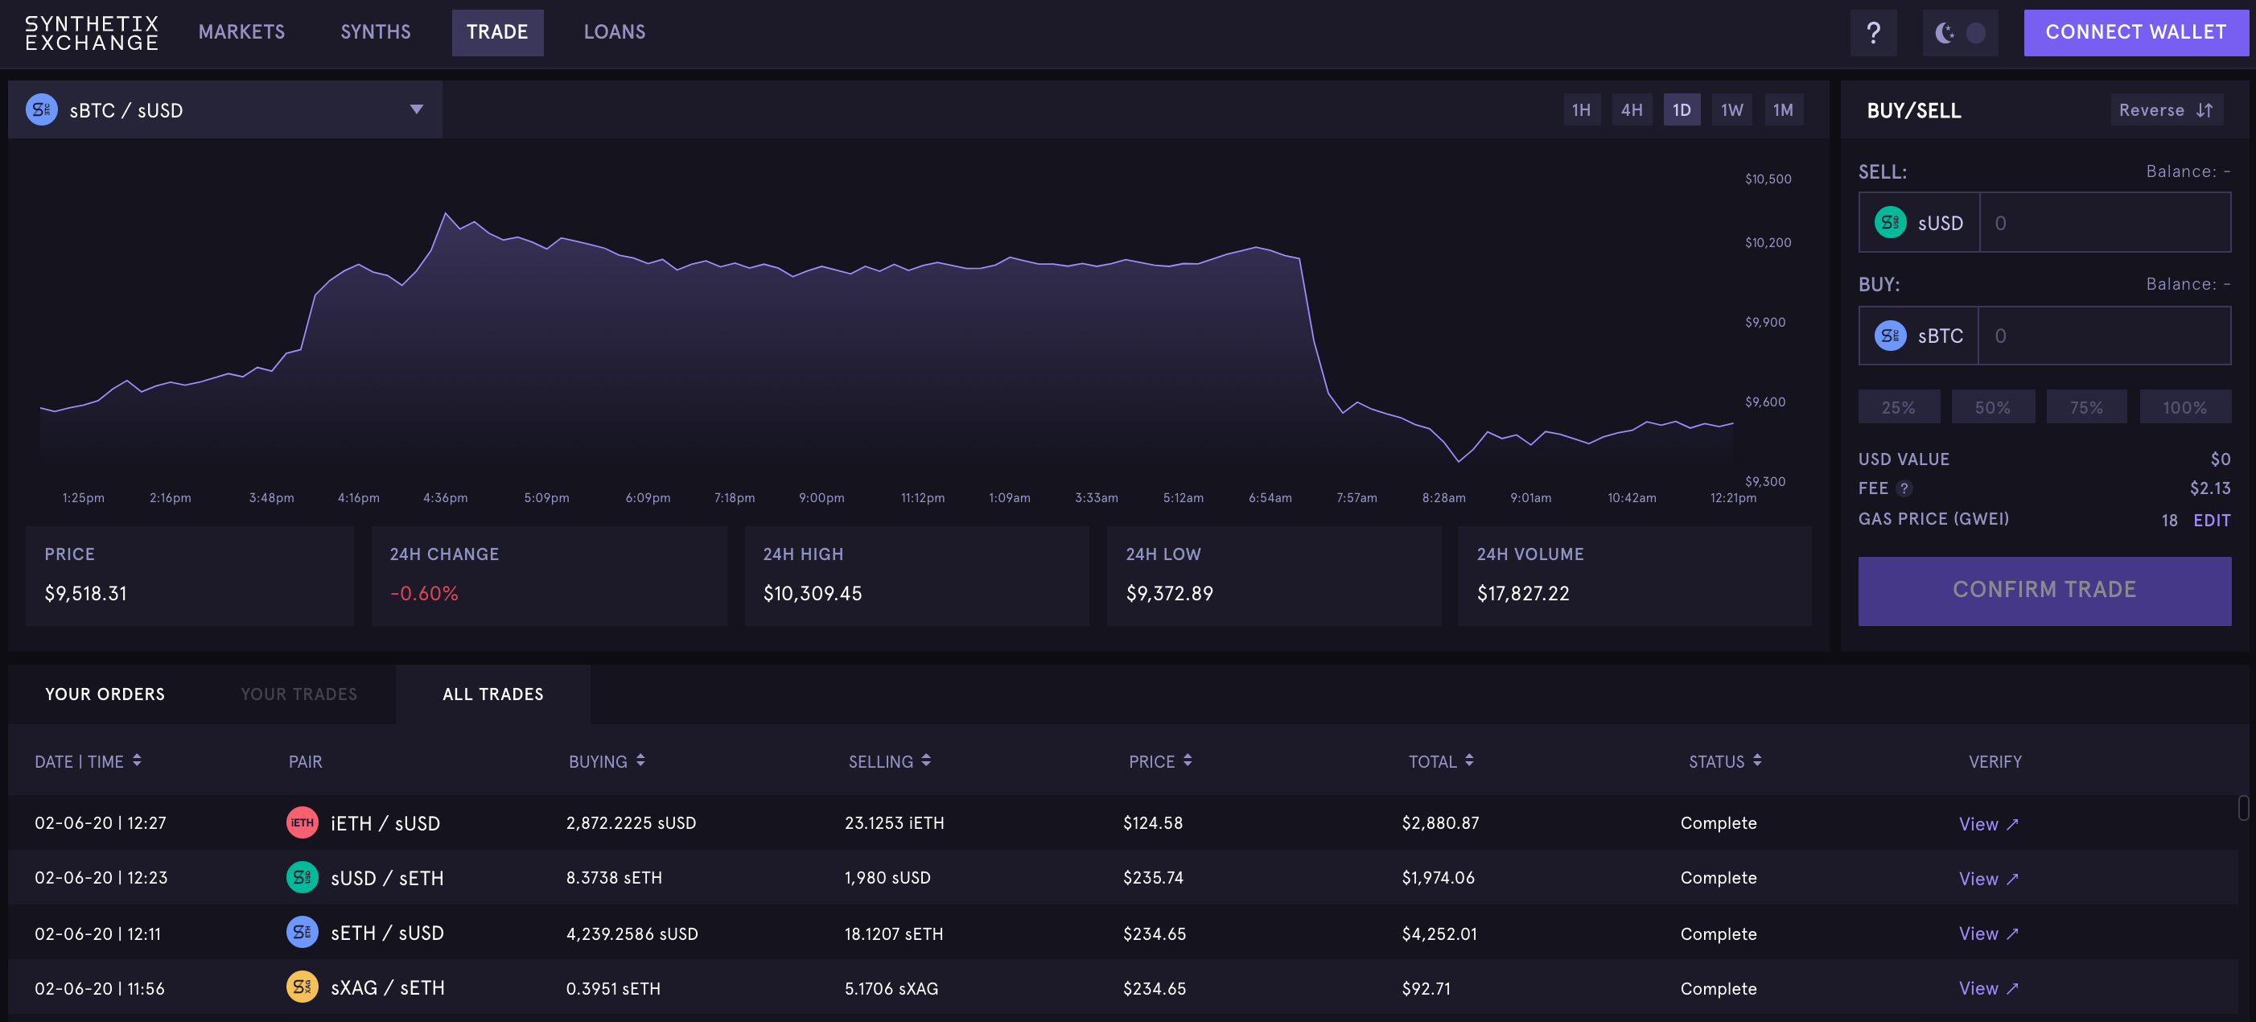Choose 75% of balance
The width and height of the screenshot is (2256, 1022).
2086,407
